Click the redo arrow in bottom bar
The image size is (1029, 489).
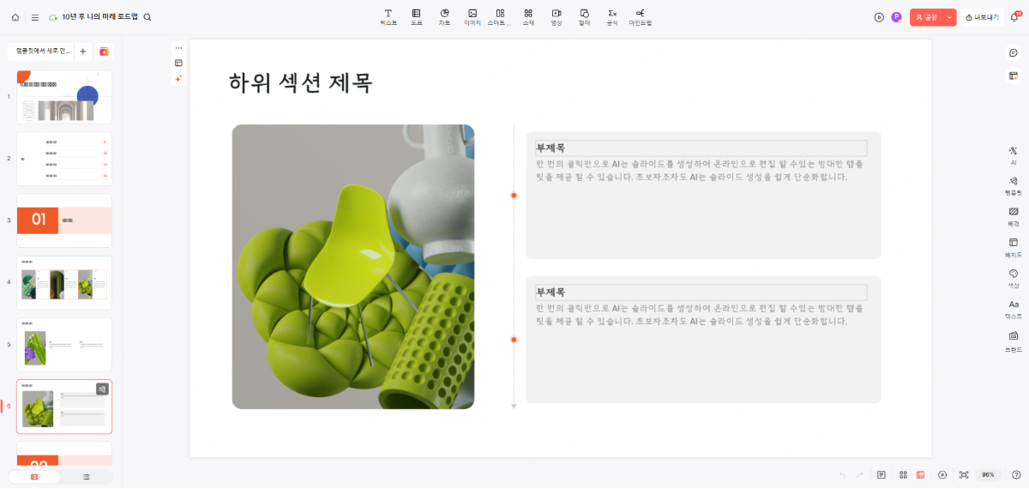coord(859,474)
